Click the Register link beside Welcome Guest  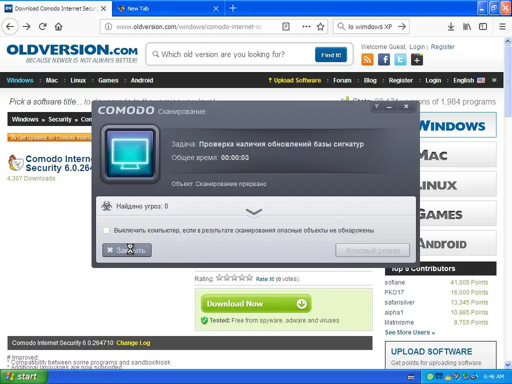[x=443, y=46]
